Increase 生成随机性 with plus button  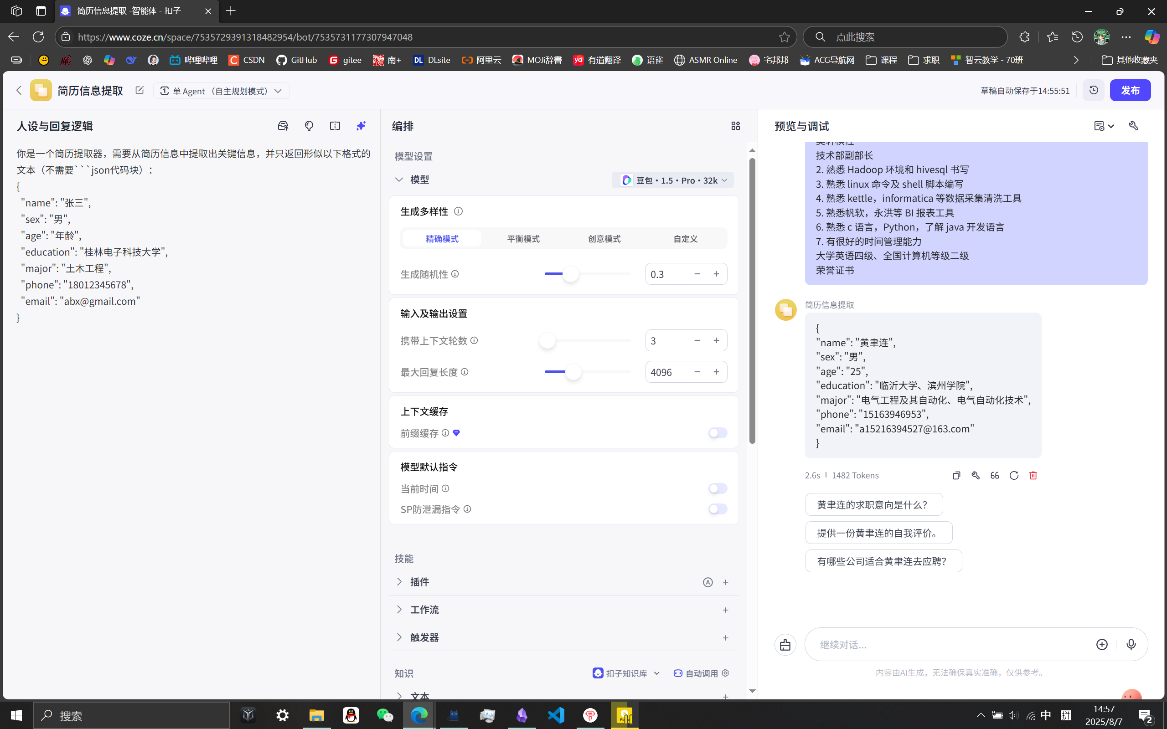click(716, 274)
